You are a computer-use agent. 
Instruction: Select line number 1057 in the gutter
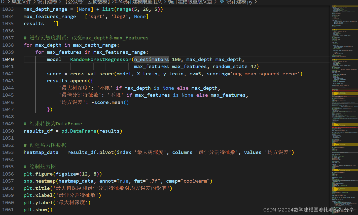coord(8,181)
